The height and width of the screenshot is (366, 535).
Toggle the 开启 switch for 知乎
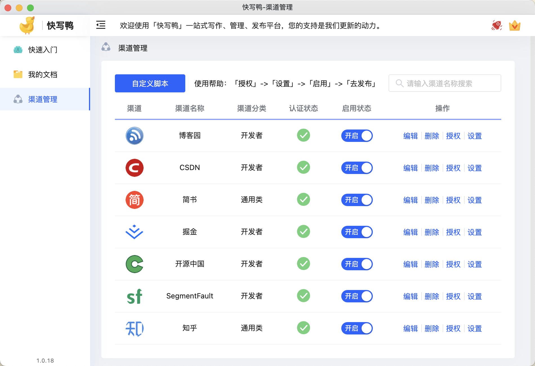pyautogui.click(x=357, y=328)
